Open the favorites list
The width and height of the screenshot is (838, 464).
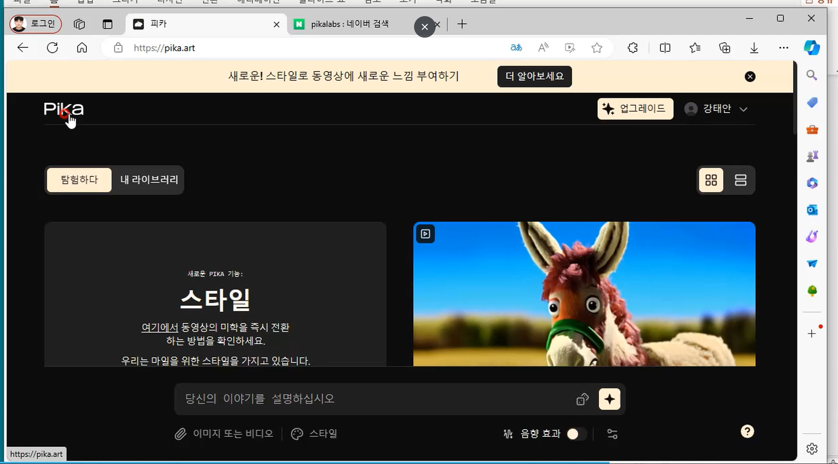(695, 48)
